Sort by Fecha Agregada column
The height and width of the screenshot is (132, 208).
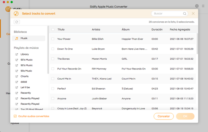tap(180, 30)
